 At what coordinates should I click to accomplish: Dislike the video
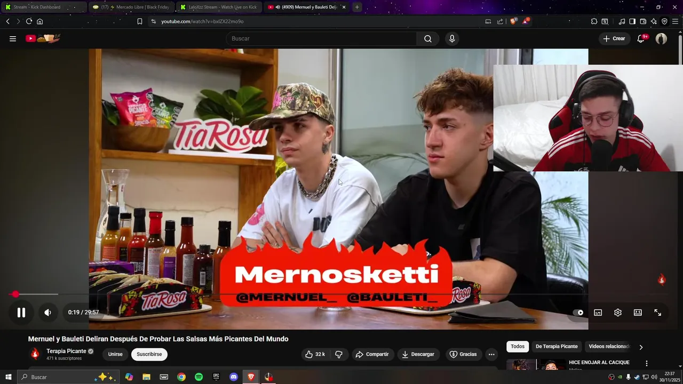pyautogui.click(x=339, y=354)
